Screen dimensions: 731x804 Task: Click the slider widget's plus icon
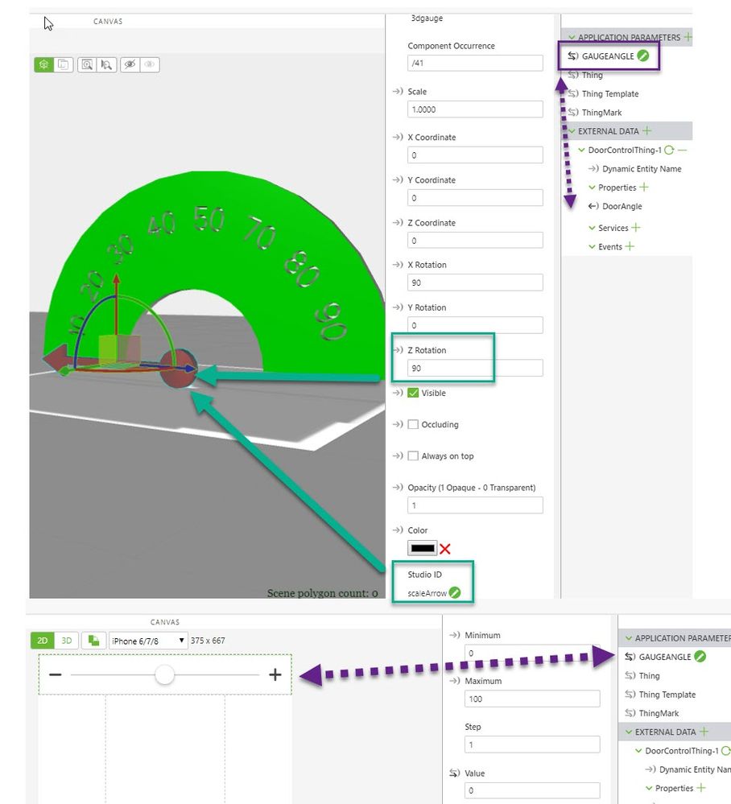pyautogui.click(x=275, y=674)
